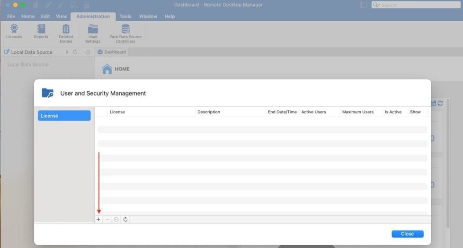
Task: Expand the Local Data Source dropdown
Action: (x=67, y=52)
